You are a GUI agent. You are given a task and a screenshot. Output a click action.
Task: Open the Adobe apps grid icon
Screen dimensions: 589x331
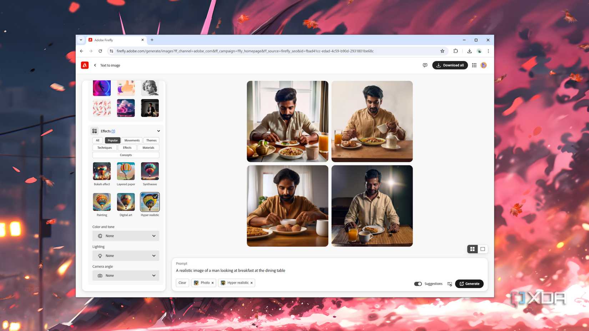474,65
